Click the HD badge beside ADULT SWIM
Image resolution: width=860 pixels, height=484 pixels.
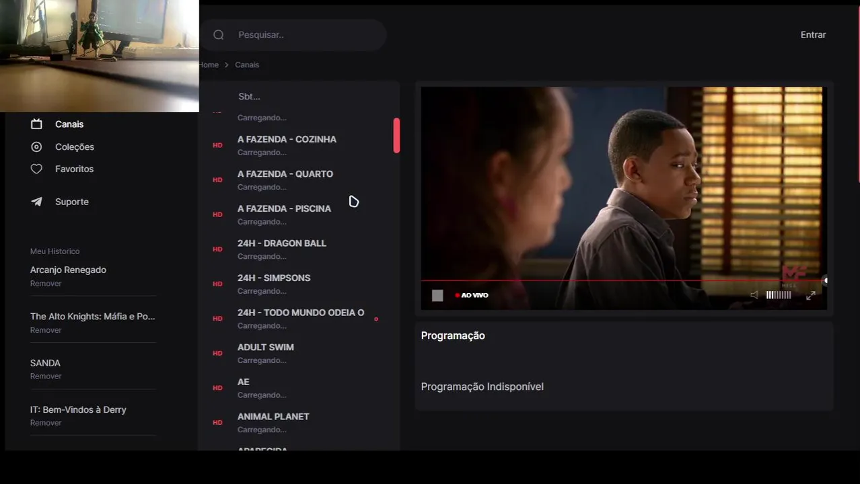click(x=217, y=353)
